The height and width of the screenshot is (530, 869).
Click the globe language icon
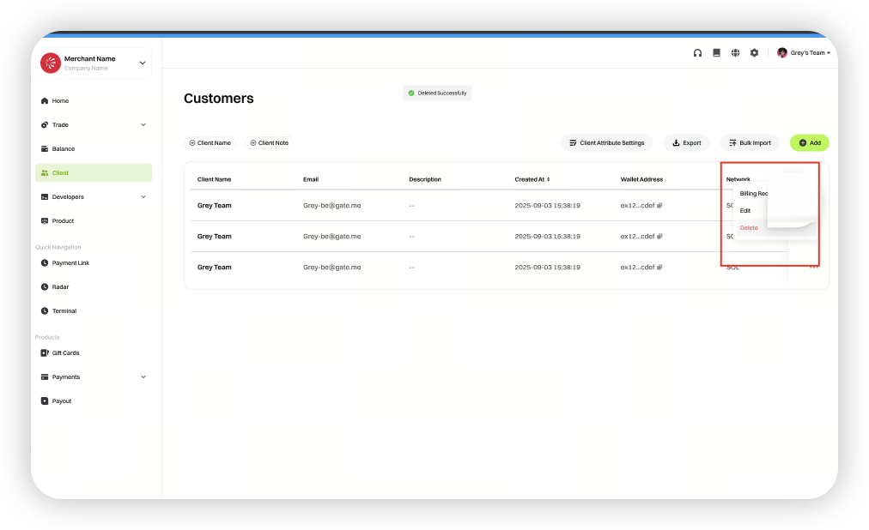tap(735, 53)
